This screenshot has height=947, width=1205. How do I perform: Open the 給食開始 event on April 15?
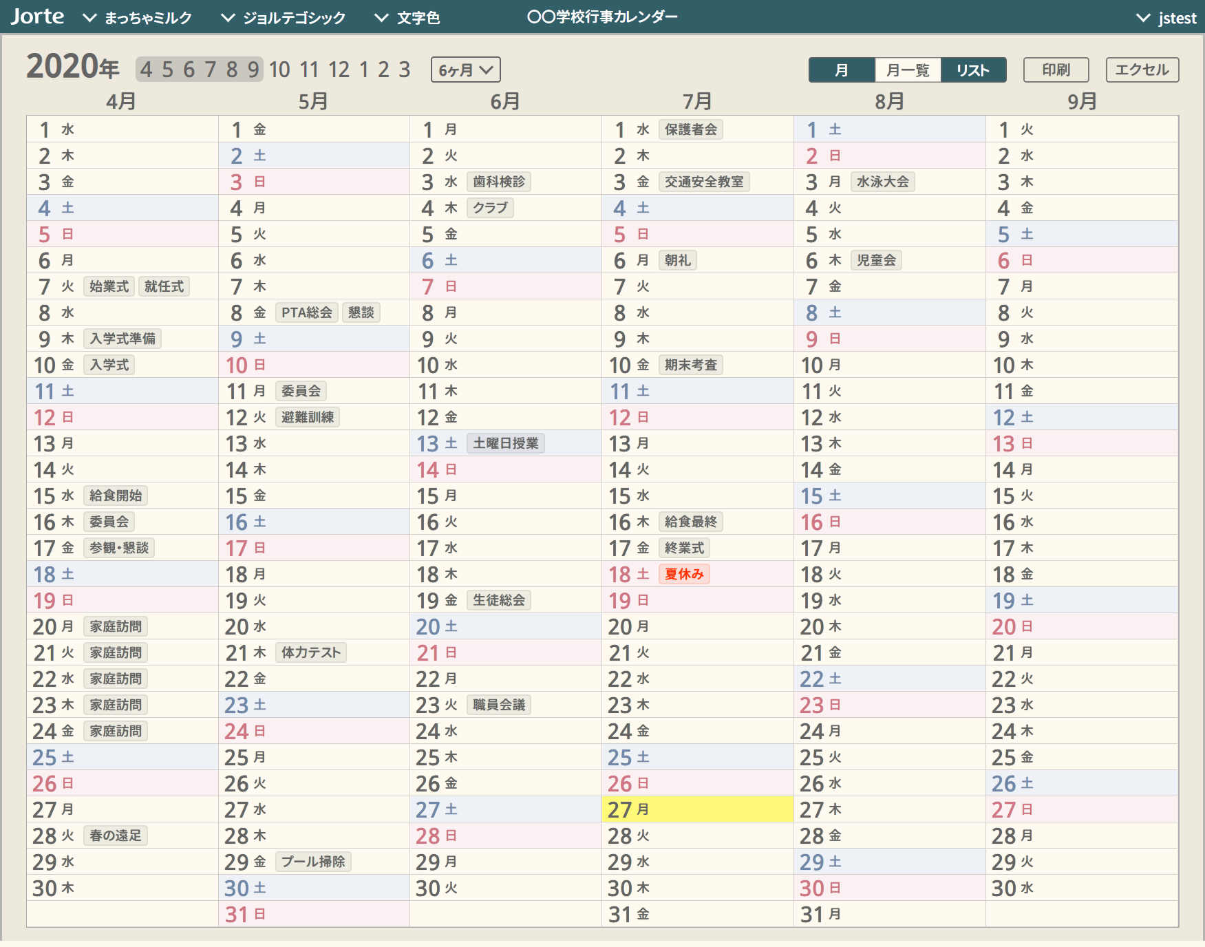click(116, 496)
